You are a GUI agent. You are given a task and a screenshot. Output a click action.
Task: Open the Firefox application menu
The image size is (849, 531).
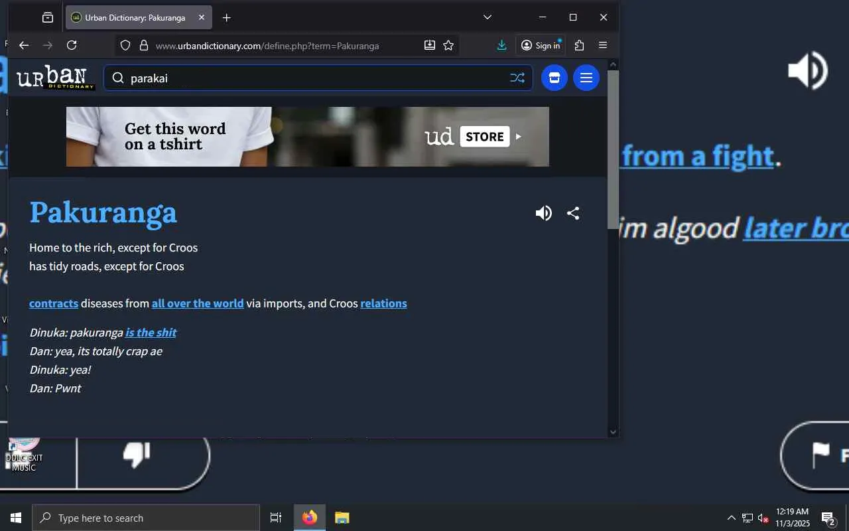[x=603, y=45]
